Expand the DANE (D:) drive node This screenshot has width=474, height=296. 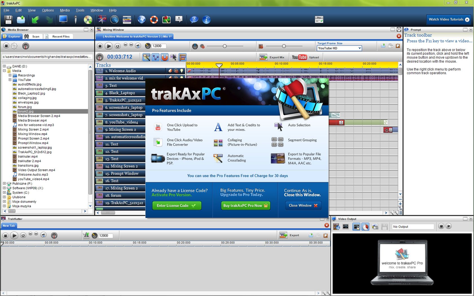4,66
